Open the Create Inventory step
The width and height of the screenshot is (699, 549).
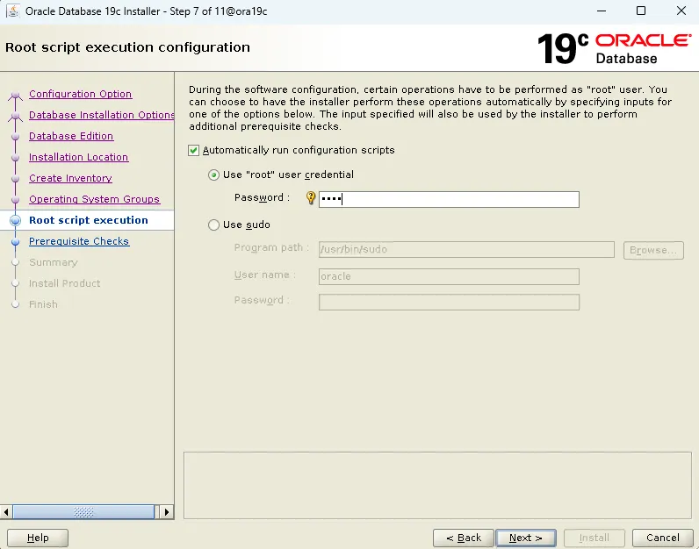point(70,178)
